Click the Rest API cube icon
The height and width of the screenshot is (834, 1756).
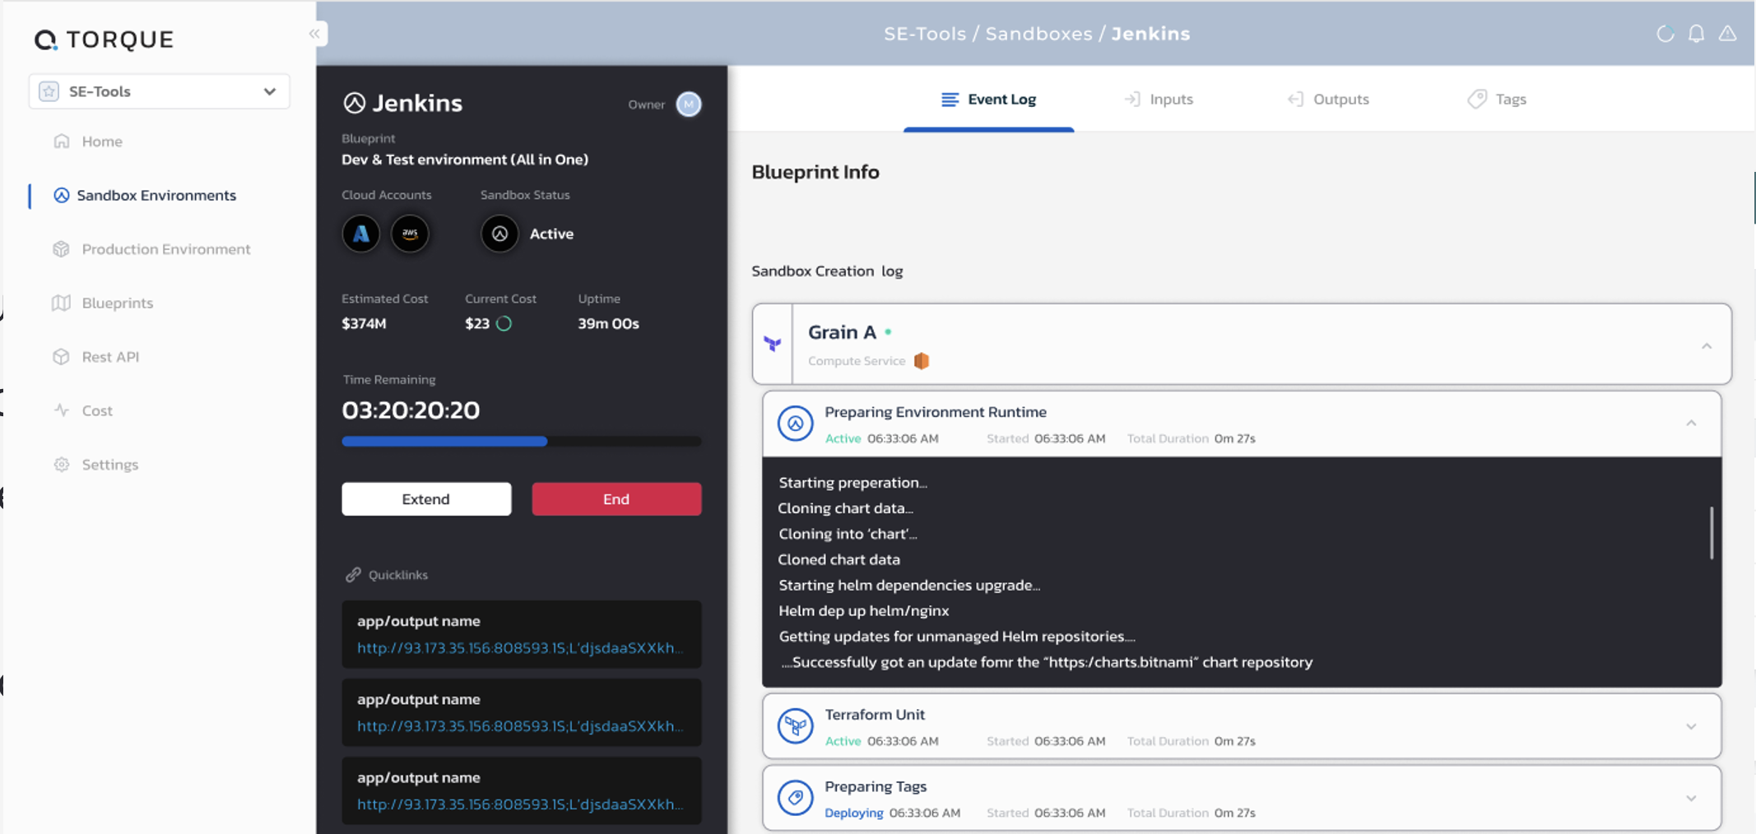click(x=62, y=357)
